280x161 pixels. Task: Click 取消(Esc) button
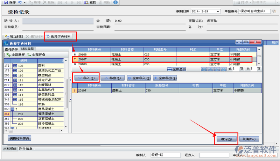click(x=249, y=139)
